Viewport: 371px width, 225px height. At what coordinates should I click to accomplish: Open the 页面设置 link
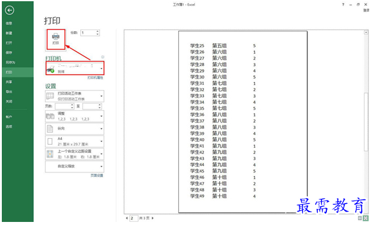coord(97,175)
